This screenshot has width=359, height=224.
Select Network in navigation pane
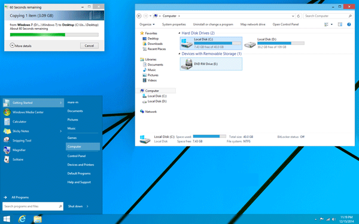tap(148, 112)
